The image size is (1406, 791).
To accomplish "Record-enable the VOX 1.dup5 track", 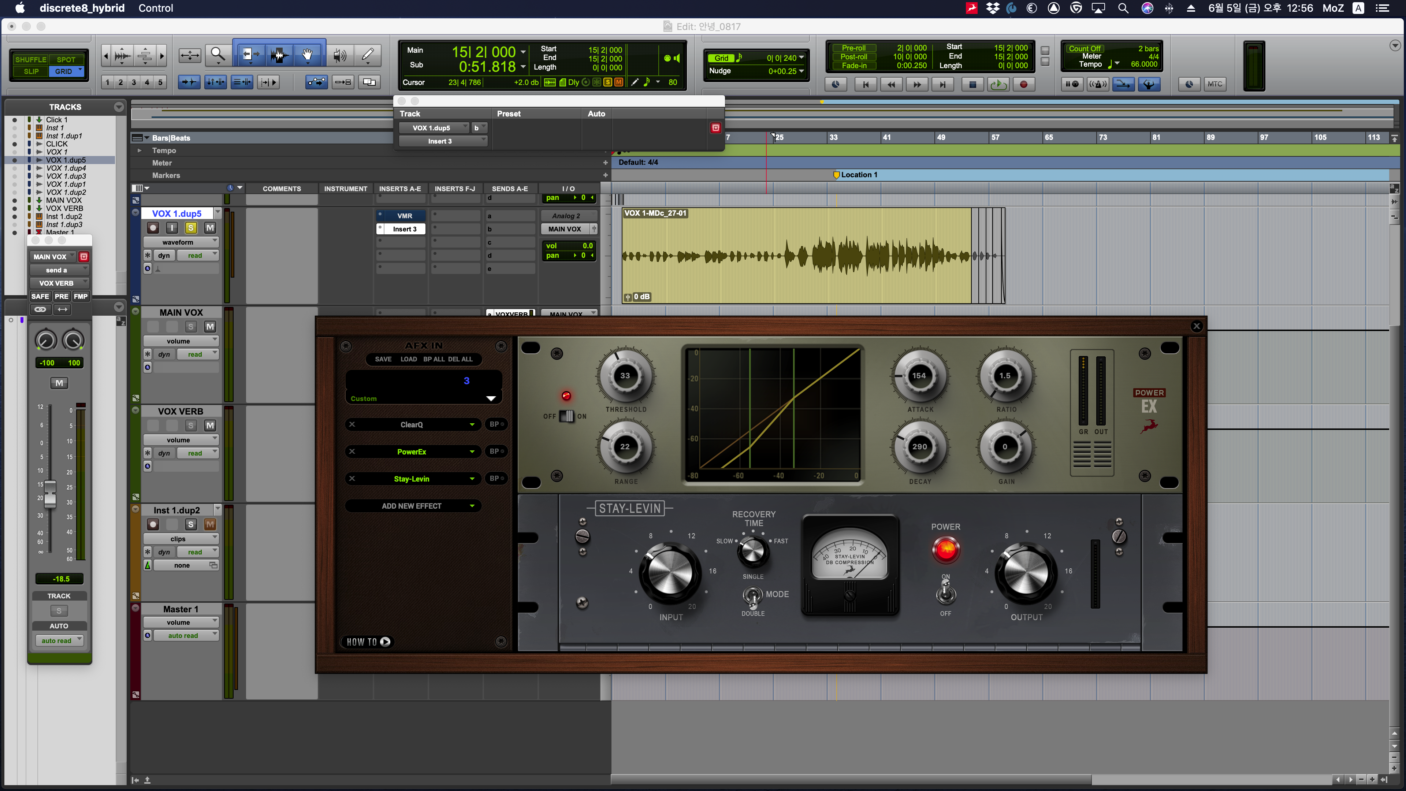I will [x=153, y=228].
